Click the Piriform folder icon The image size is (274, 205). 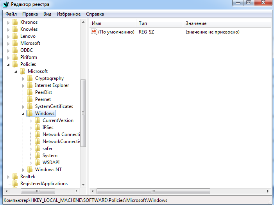[15, 57]
